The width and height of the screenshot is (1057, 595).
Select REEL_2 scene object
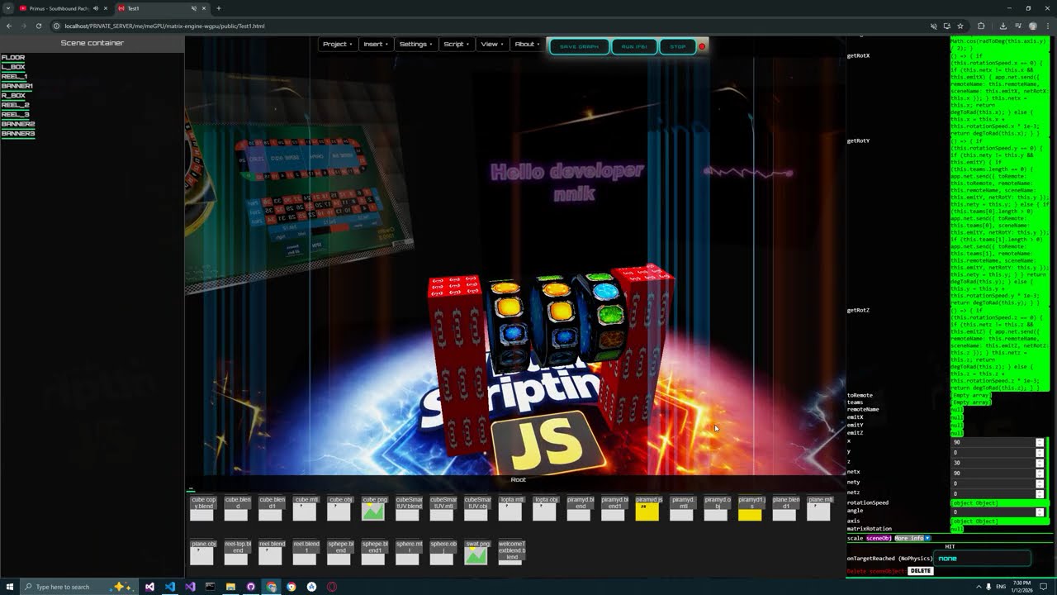point(15,105)
